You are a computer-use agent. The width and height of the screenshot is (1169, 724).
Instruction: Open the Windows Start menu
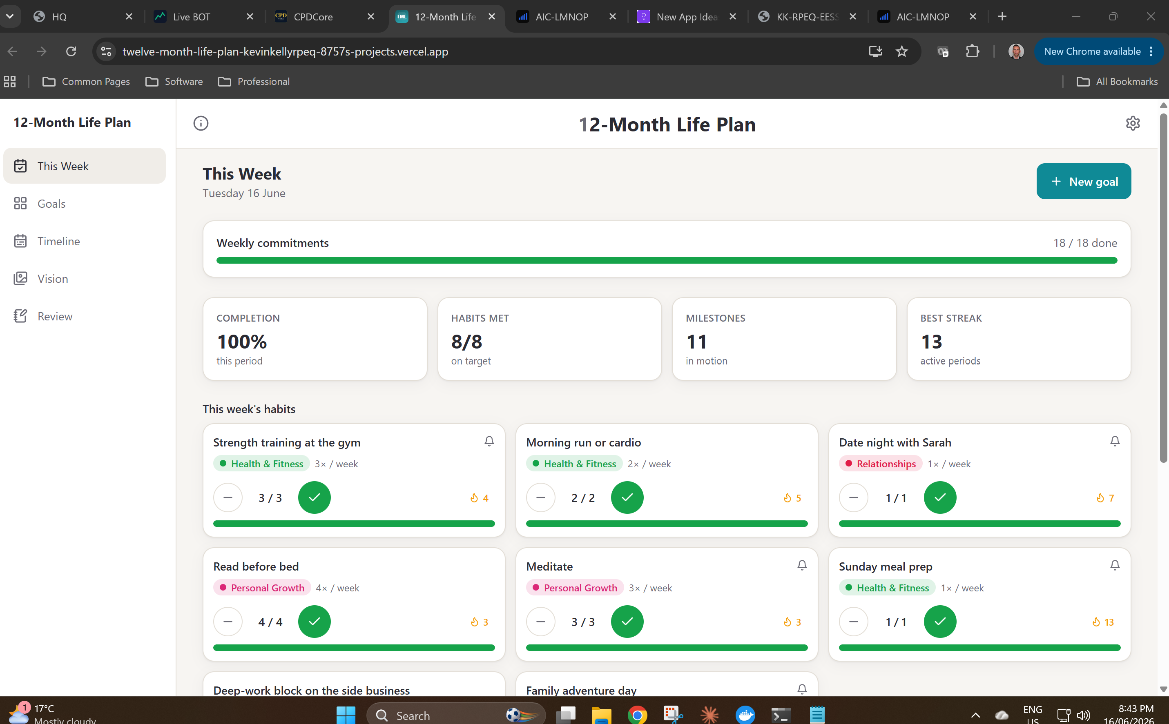[x=346, y=715]
